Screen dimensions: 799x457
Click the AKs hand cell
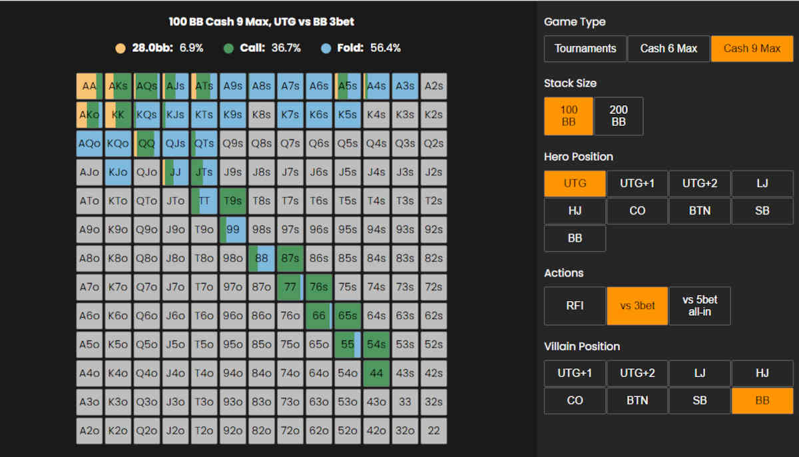click(x=118, y=87)
